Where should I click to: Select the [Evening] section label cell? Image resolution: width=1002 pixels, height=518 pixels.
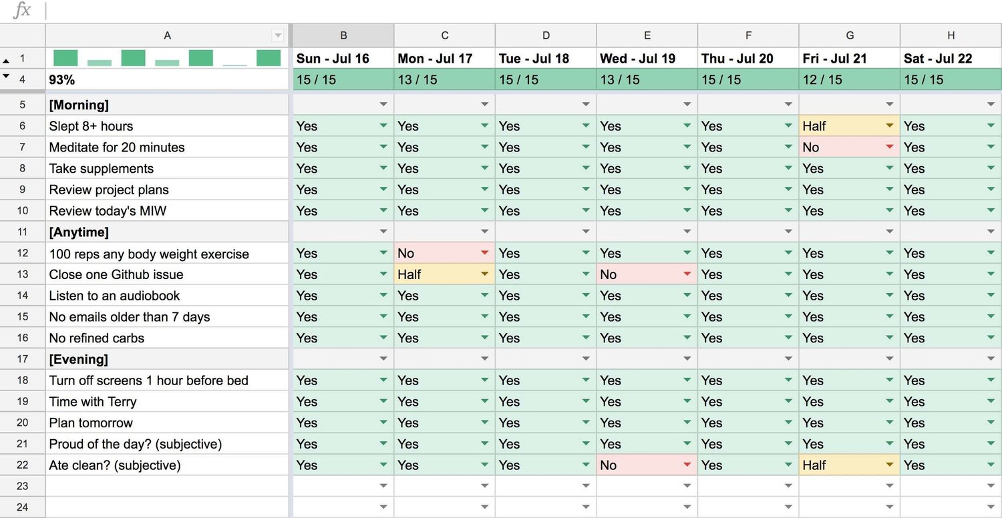[167, 359]
